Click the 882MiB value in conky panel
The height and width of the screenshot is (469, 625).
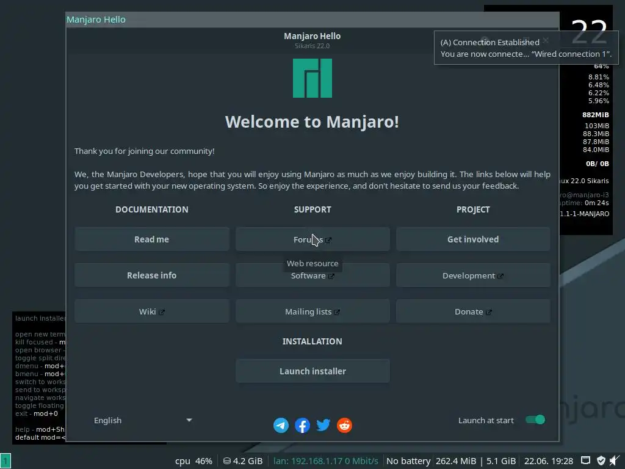pyautogui.click(x=596, y=115)
